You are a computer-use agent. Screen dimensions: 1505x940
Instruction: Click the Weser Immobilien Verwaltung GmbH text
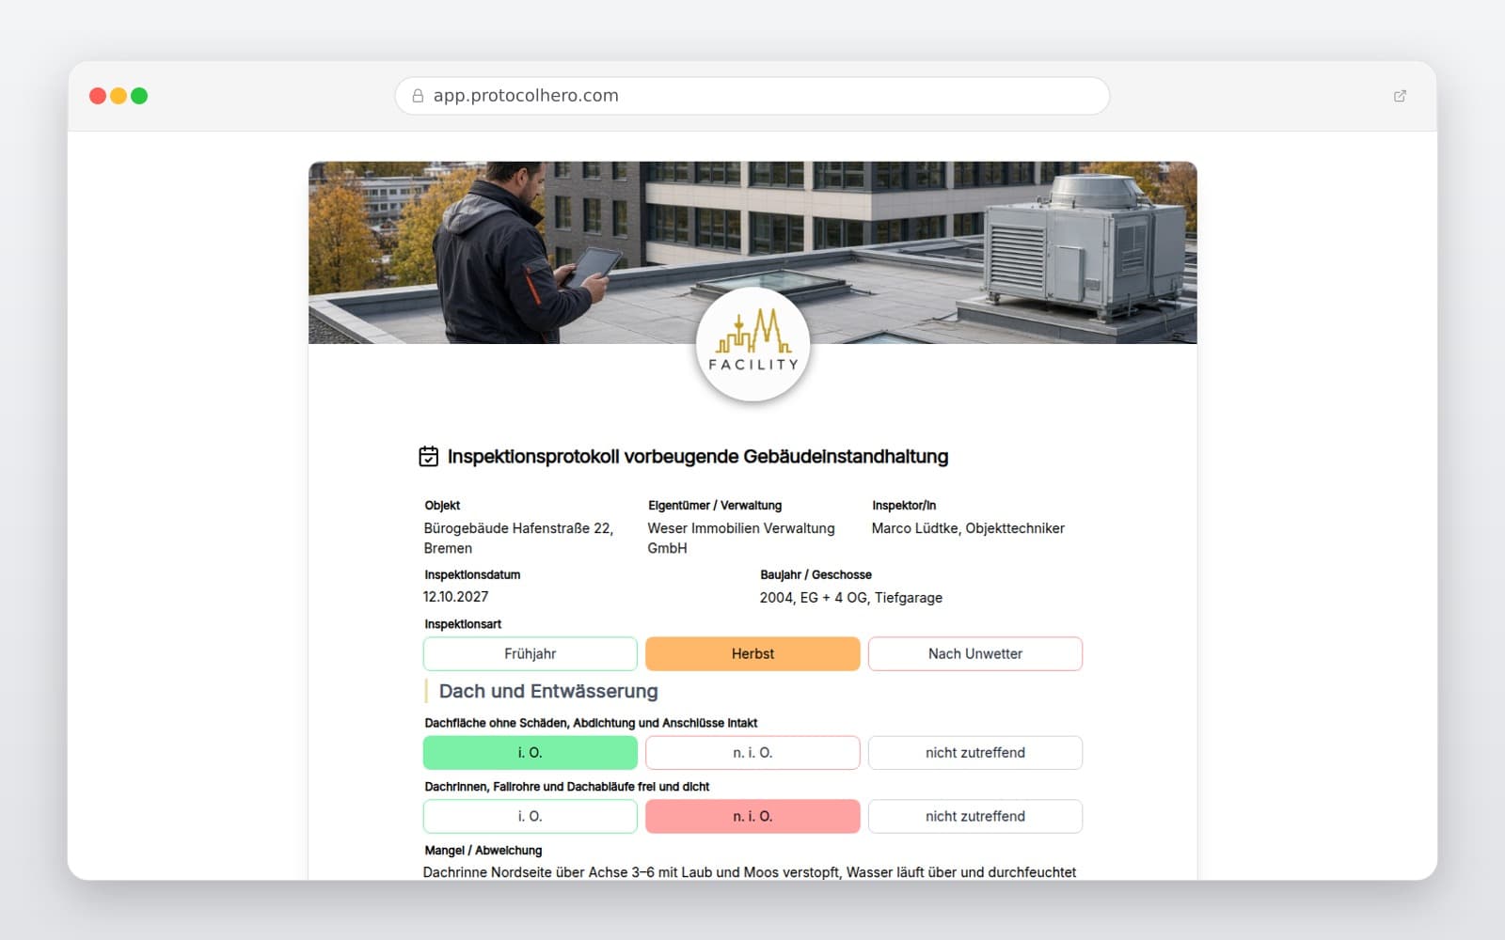coord(741,539)
